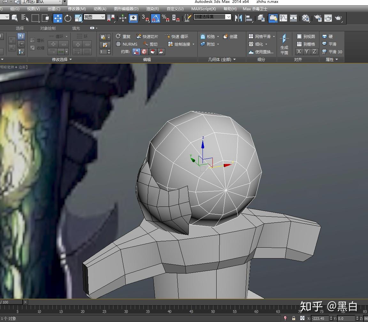This screenshot has height=322, width=368.
Task: Expand the 几何体 (全部) panel
Action: (x=222, y=60)
